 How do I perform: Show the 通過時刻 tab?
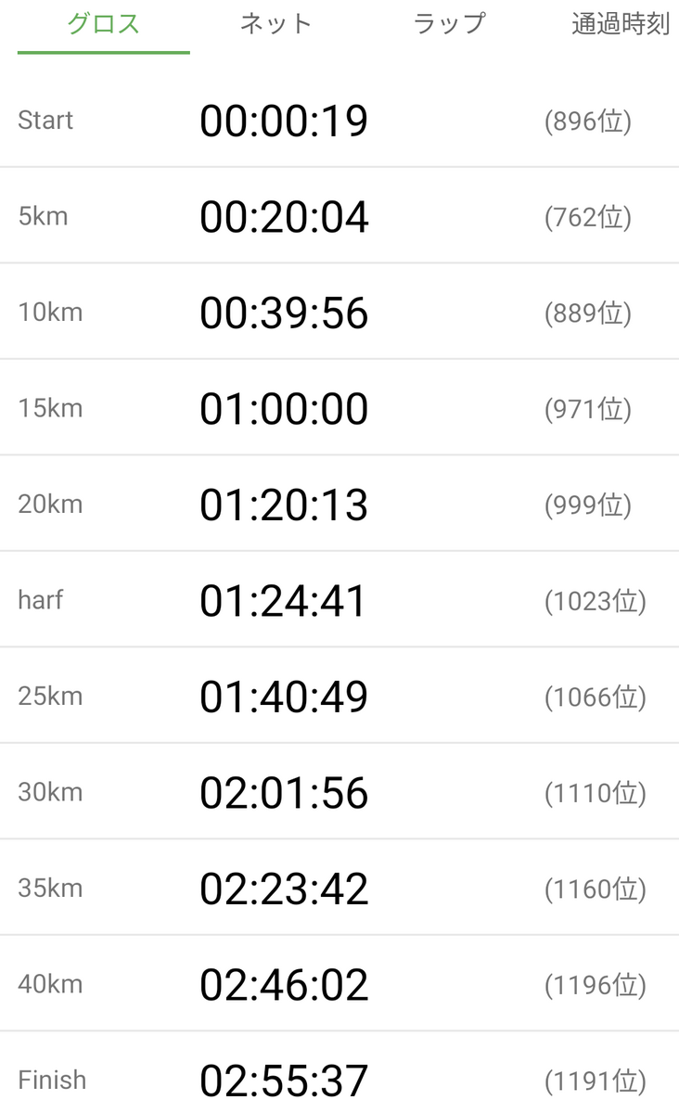click(620, 25)
